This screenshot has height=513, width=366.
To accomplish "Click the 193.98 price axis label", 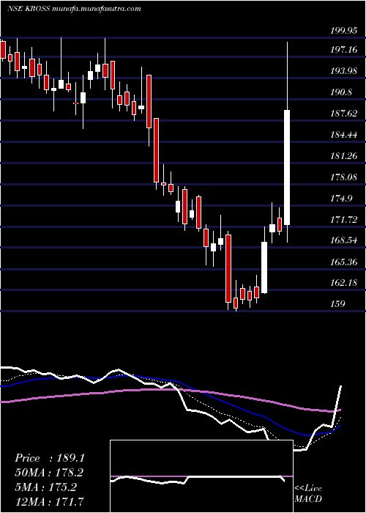I will tap(343, 71).
